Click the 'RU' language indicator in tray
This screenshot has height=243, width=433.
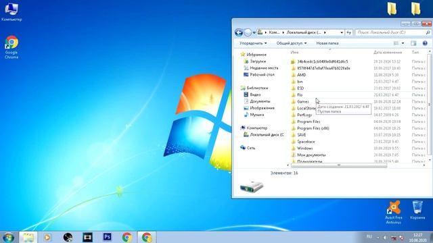tap(369, 237)
